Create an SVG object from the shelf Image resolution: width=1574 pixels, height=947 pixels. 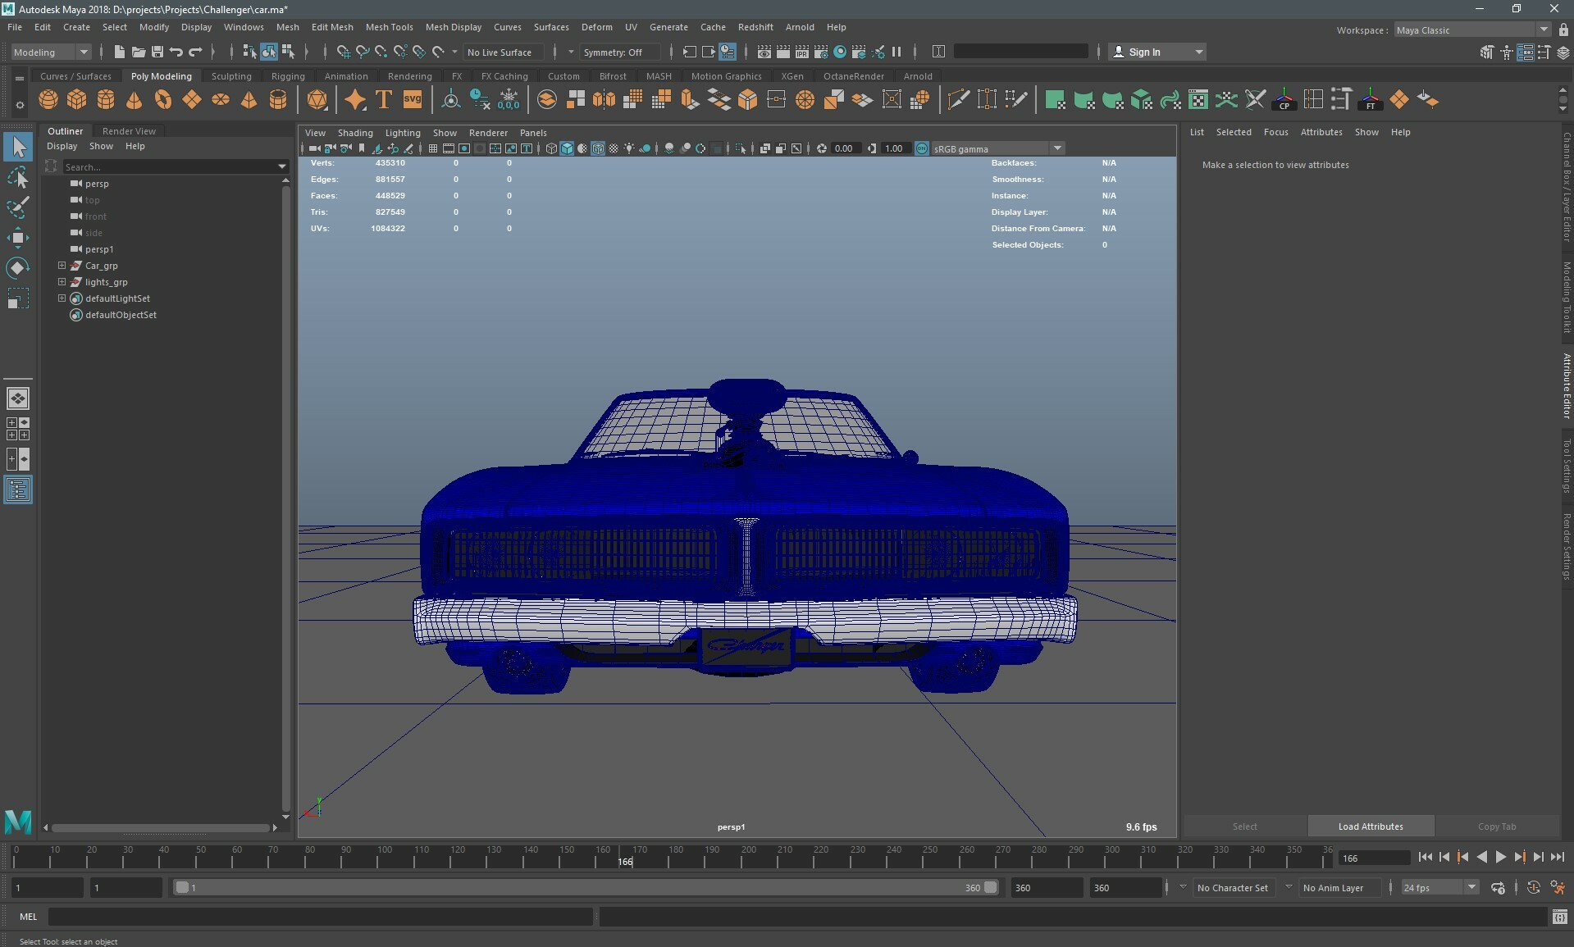point(412,99)
